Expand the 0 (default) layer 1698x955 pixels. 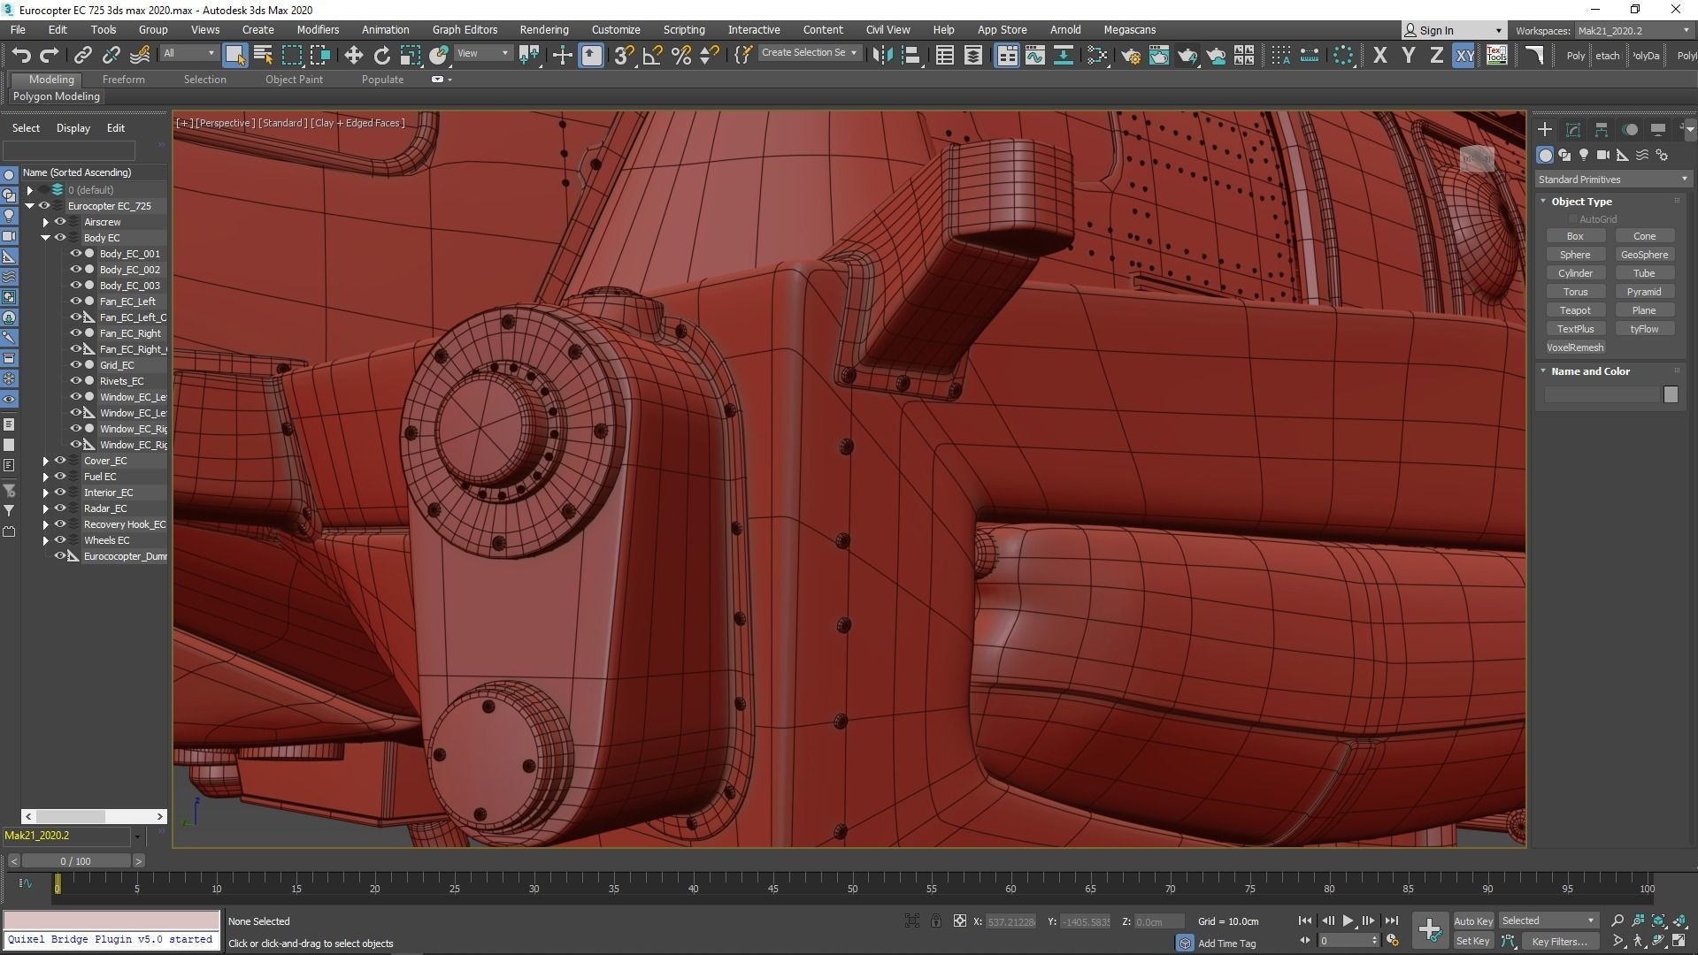click(30, 190)
